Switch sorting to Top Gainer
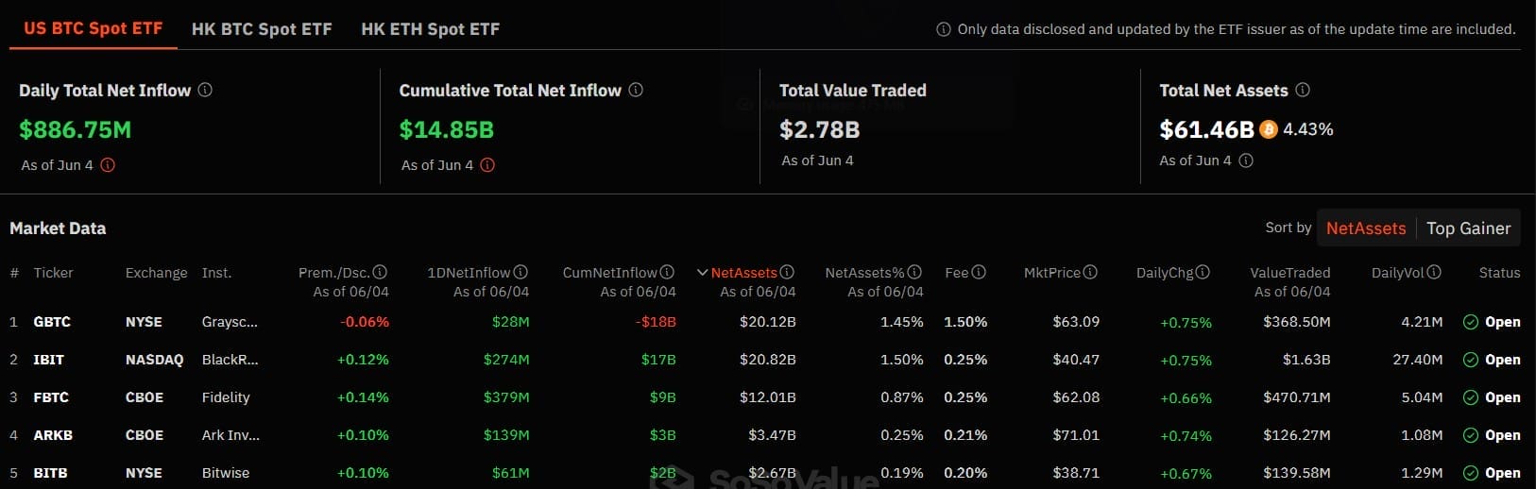 click(x=1468, y=228)
